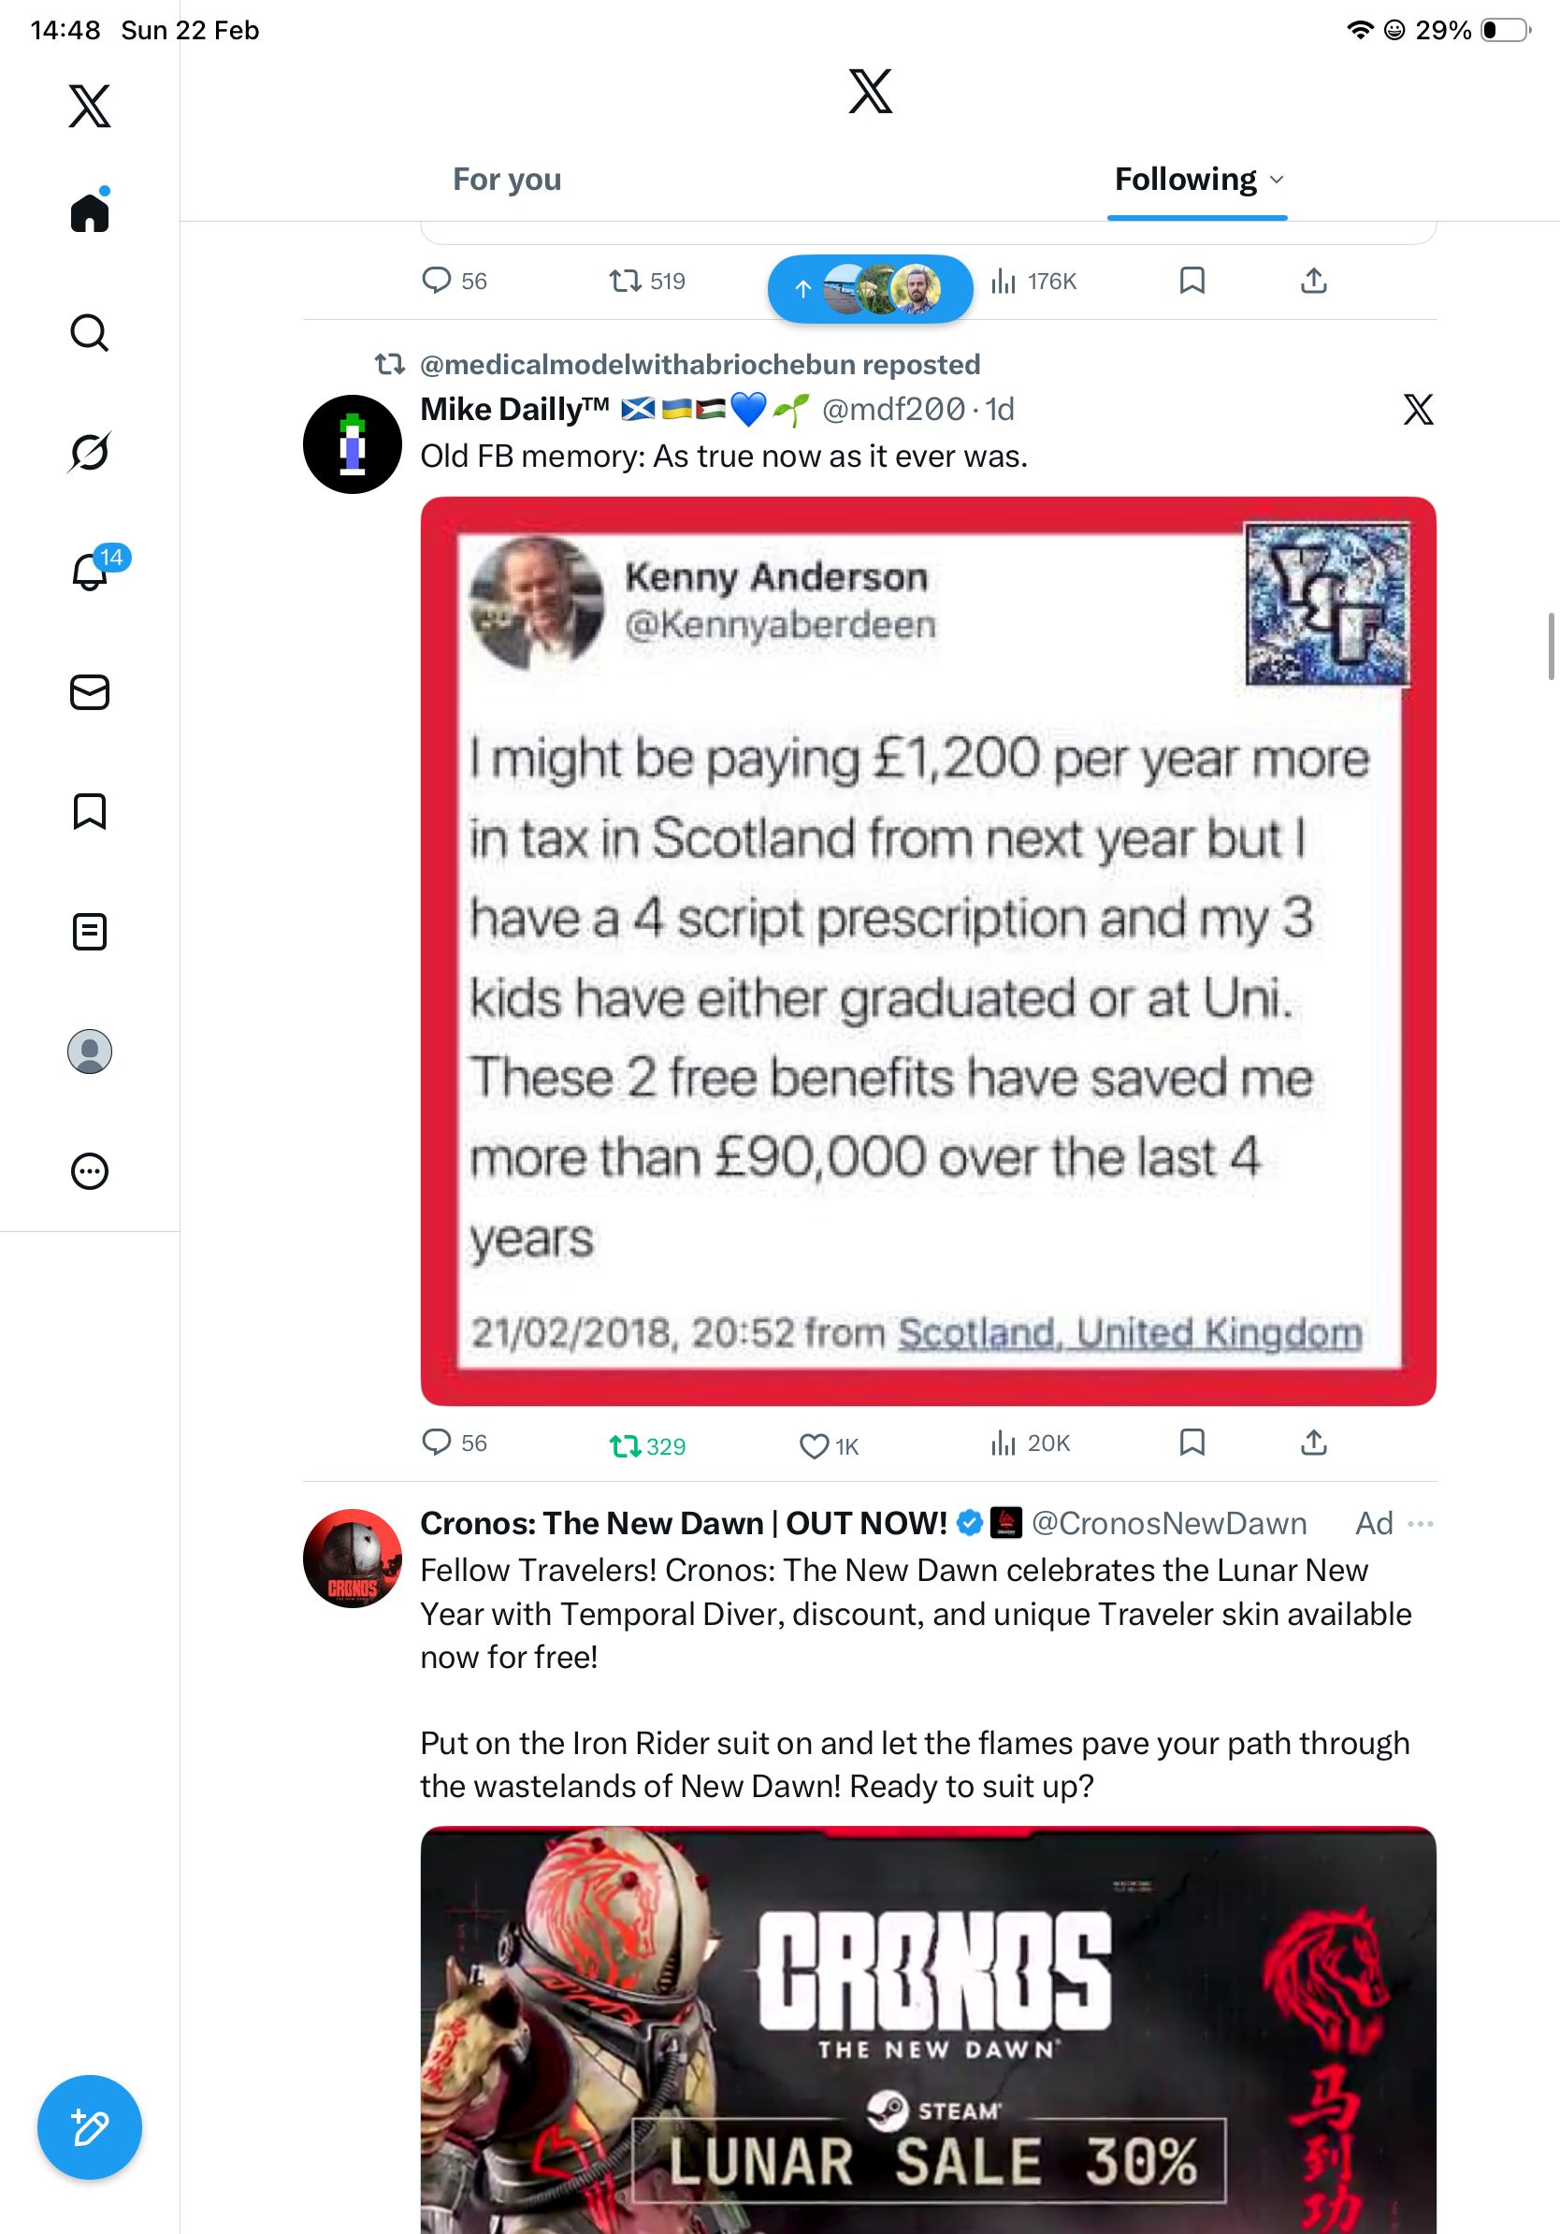
Task: Like Mike Dailly's post with 1K likes
Action: click(x=829, y=1446)
